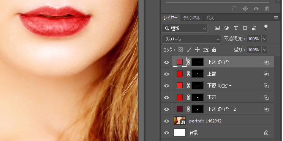Hide the portrait-1462942 layer
283x141 pixels.
click(166, 121)
